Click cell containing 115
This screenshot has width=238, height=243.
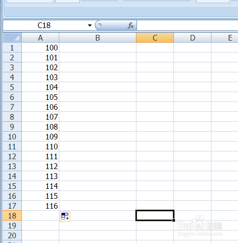pos(40,196)
